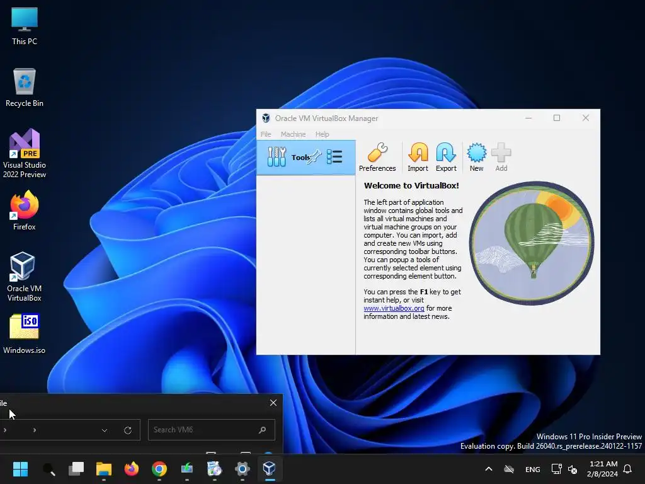Maximize the VirtualBox Manager window
Viewport: 645px width, 484px height.
[557, 118]
